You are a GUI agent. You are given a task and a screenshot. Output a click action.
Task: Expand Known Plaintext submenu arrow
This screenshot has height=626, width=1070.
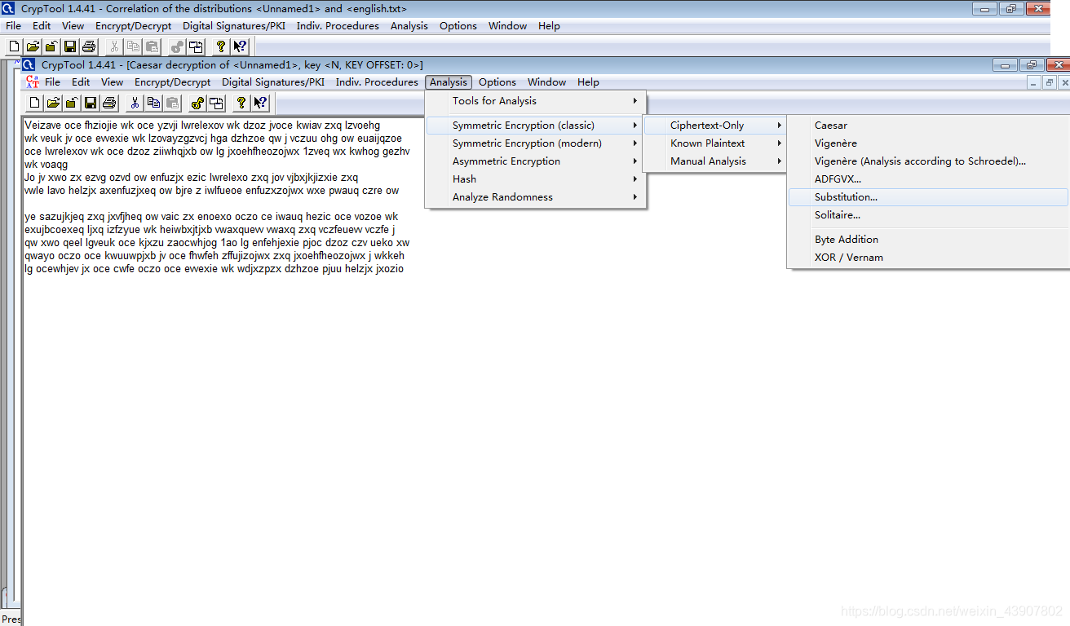coord(779,143)
